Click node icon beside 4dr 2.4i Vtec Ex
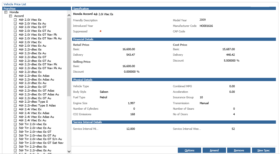The image size is (280, 154). pyautogui.click(x=15, y=109)
